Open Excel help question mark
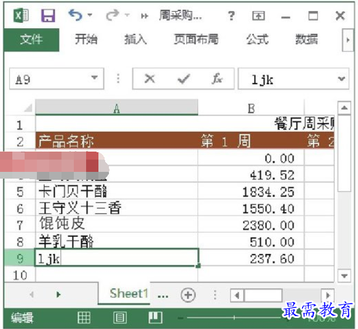The image size is (358, 329). tap(231, 16)
